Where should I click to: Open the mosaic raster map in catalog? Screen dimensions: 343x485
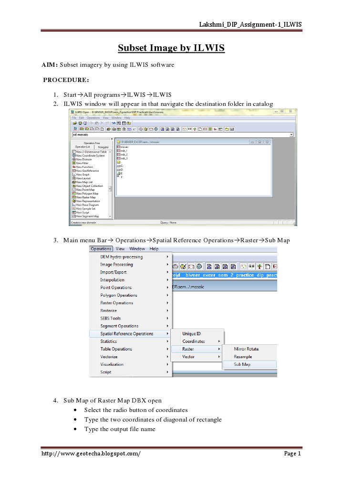(x=123, y=147)
